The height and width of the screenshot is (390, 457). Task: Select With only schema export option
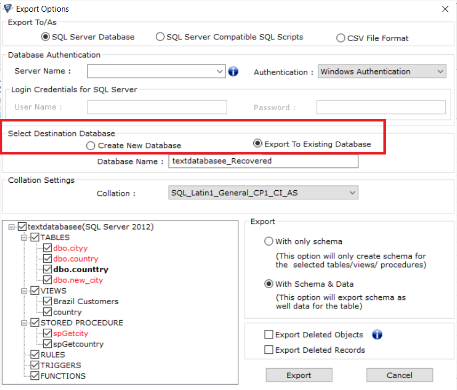click(268, 241)
